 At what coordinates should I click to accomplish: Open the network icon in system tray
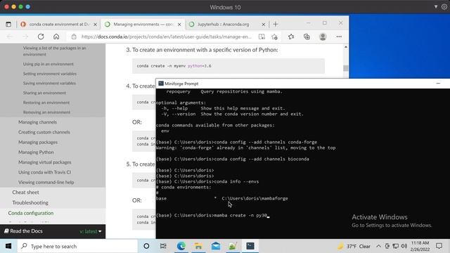point(395,246)
